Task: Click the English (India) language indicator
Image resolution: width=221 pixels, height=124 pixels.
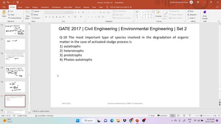Action: coord(22,116)
